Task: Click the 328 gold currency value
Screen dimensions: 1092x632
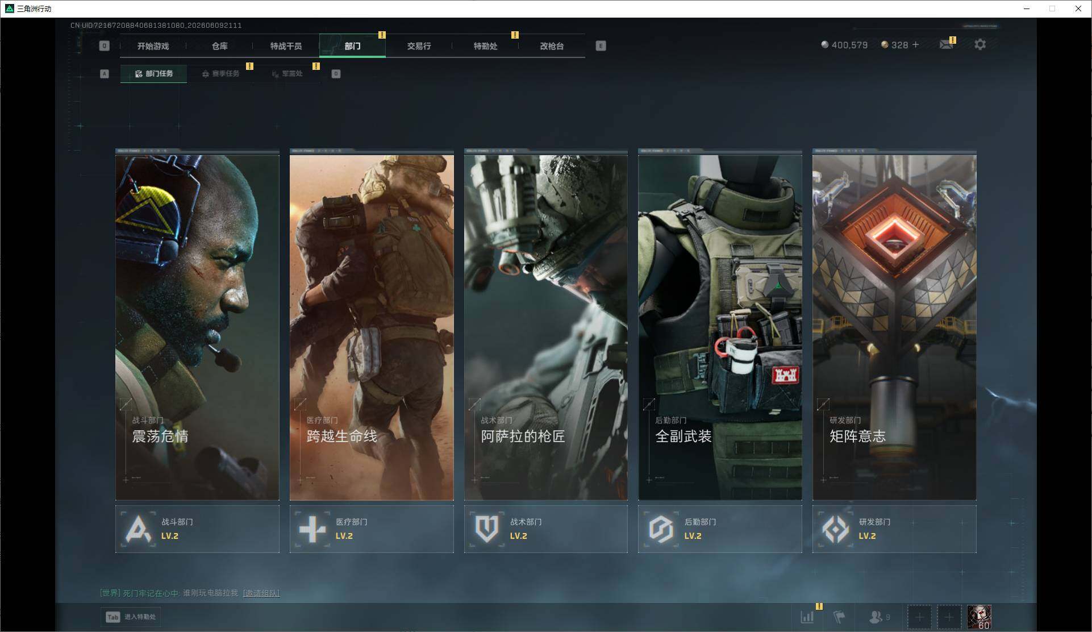Action: (x=899, y=45)
